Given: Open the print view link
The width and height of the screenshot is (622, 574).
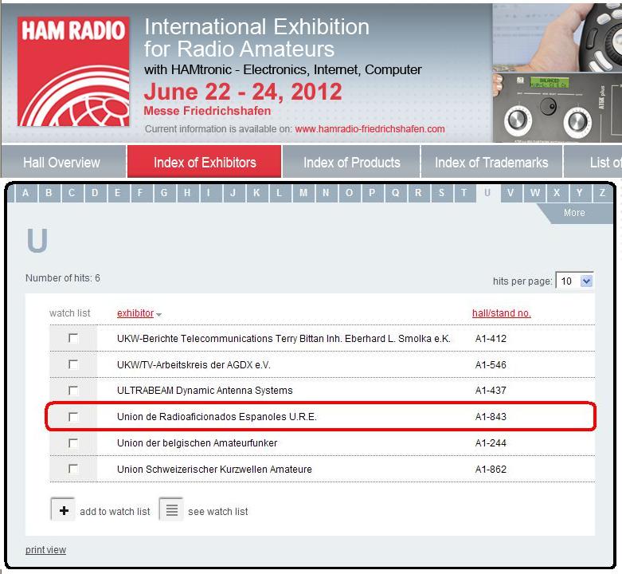Looking at the screenshot, I should coord(45,550).
